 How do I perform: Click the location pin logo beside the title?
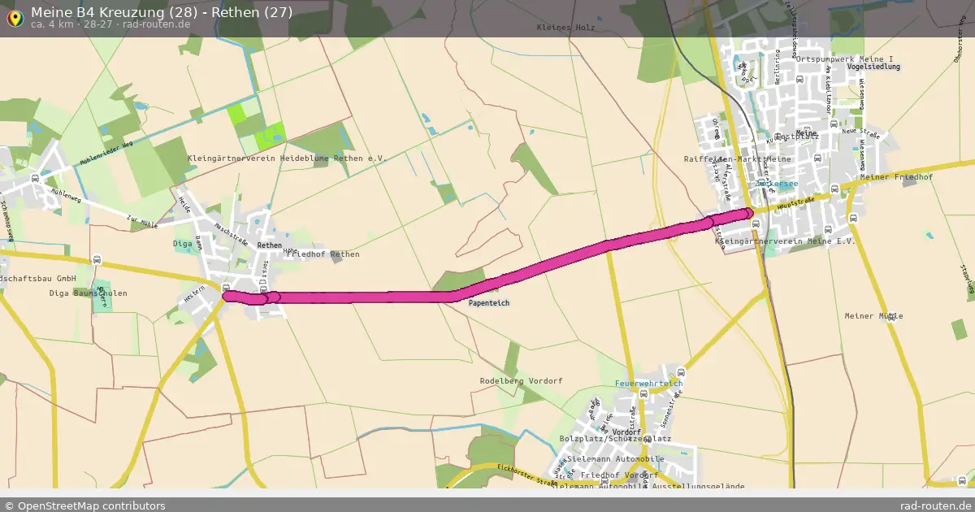(x=14, y=17)
